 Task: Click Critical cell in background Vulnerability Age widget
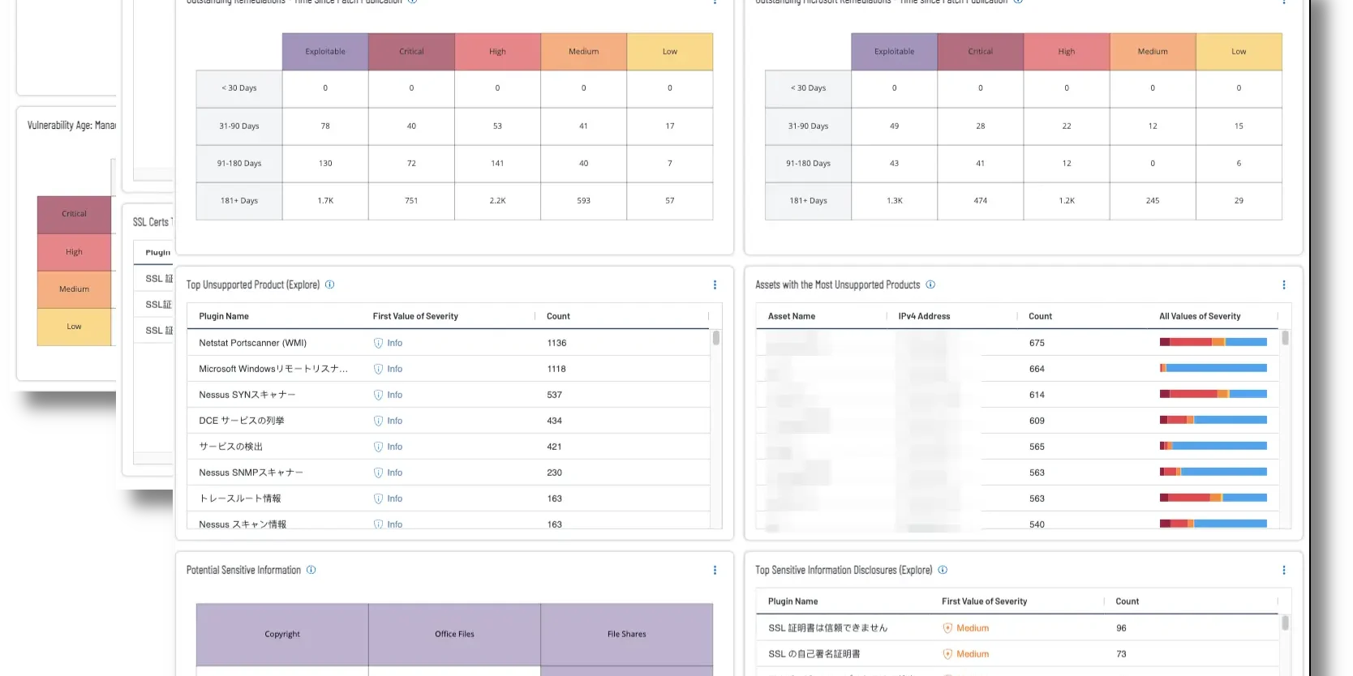[x=74, y=214]
